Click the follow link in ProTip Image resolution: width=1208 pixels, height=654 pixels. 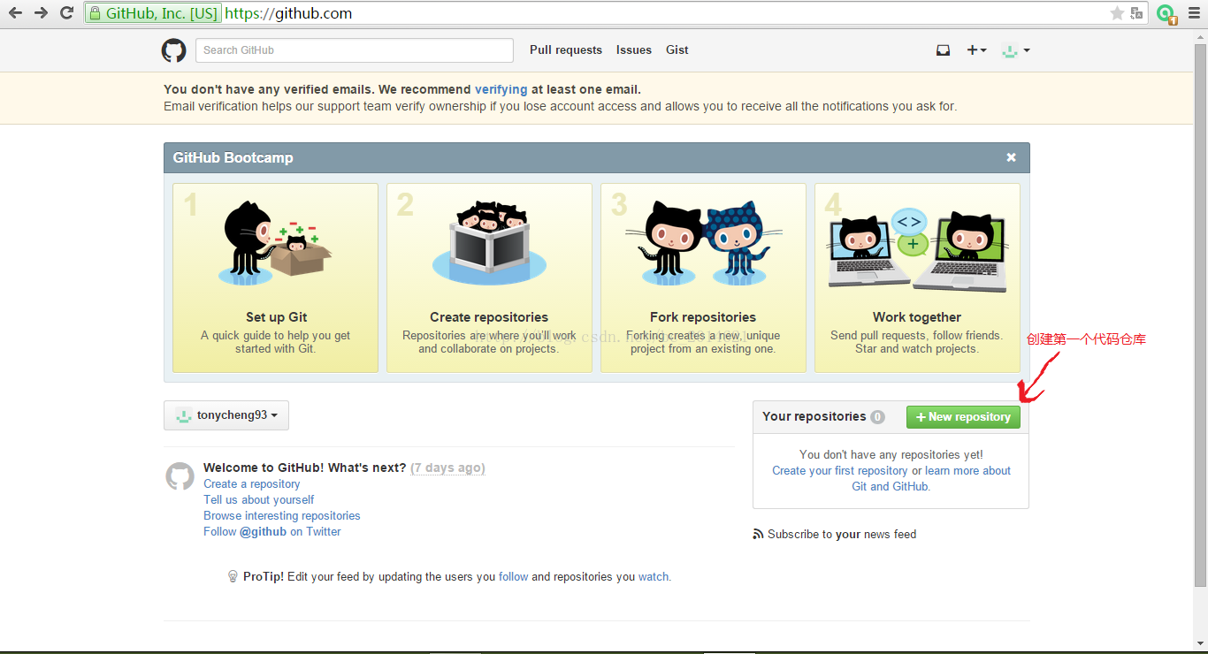(x=513, y=577)
